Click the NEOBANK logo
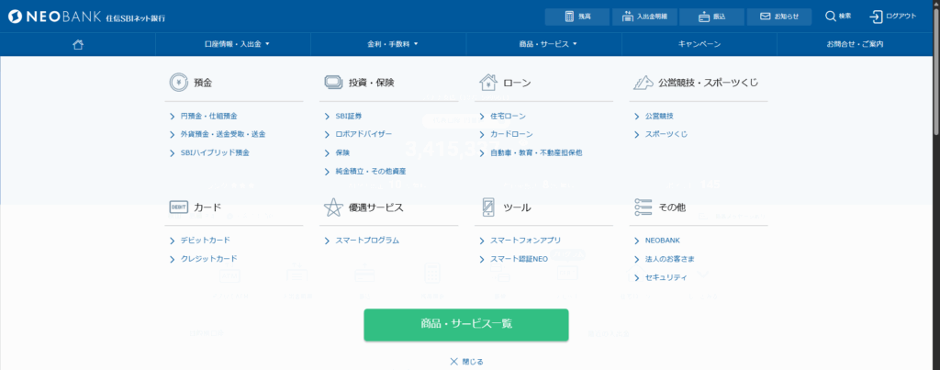The image size is (940, 370). 86,17
